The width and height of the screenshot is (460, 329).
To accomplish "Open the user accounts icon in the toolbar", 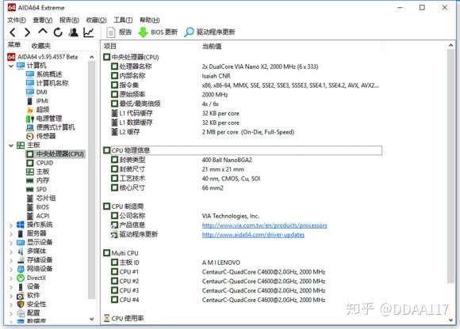I will (73, 32).
